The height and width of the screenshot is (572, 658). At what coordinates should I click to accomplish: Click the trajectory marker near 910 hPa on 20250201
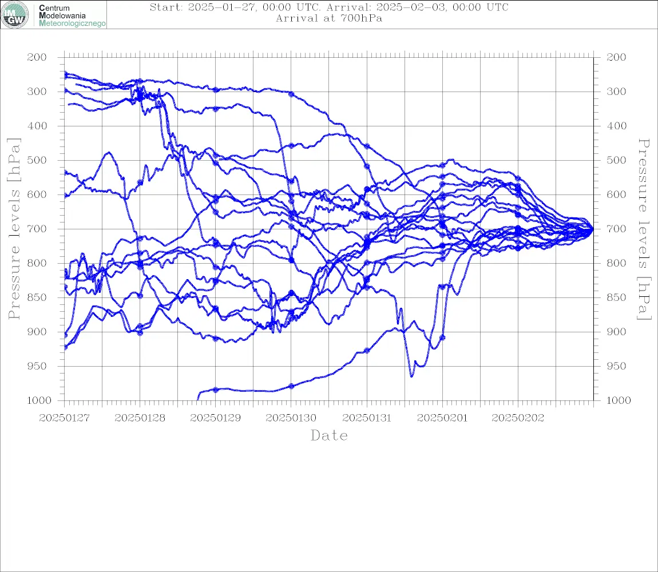tap(442, 337)
